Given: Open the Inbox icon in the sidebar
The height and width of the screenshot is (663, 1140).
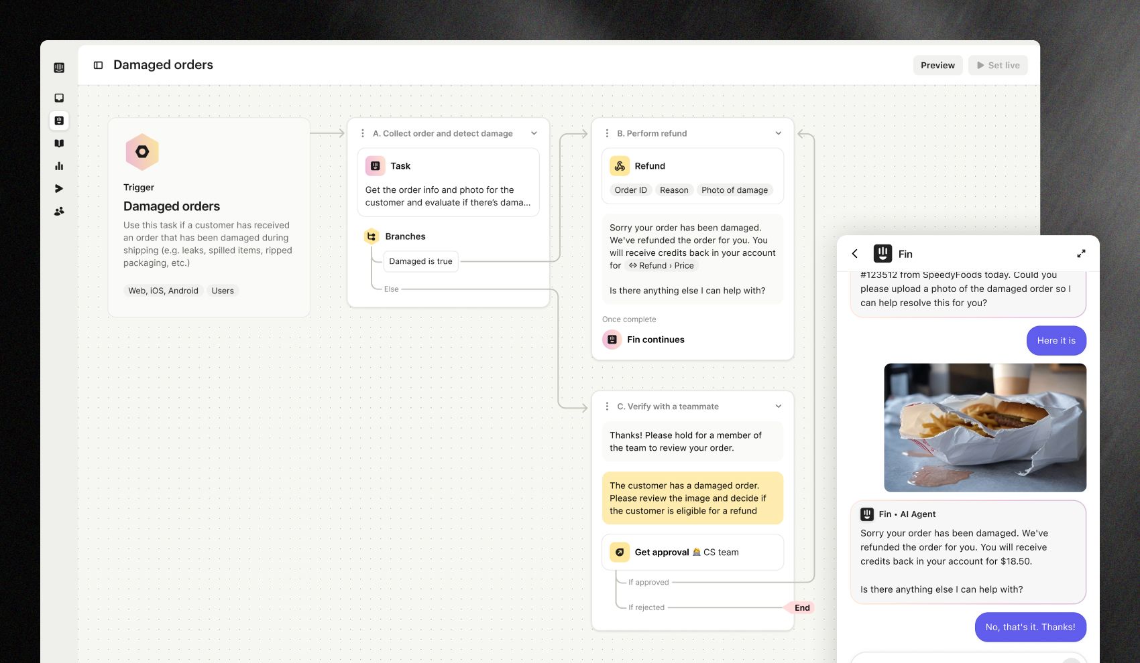Looking at the screenshot, I should (59, 98).
